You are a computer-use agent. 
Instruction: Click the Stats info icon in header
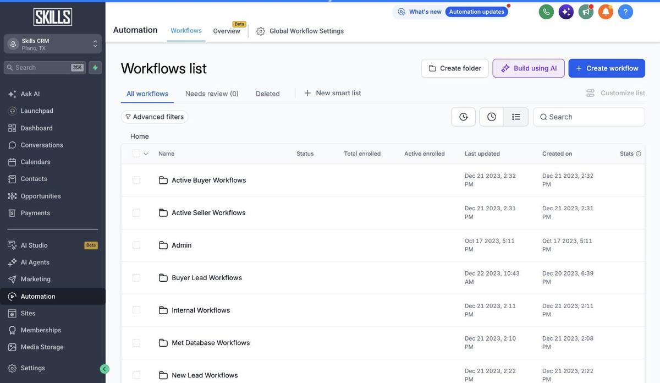click(639, 154)
